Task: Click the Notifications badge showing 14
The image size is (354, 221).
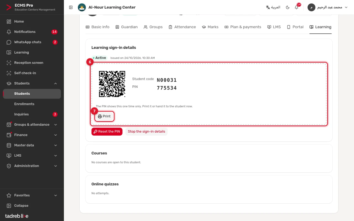Action: (54, 32)
